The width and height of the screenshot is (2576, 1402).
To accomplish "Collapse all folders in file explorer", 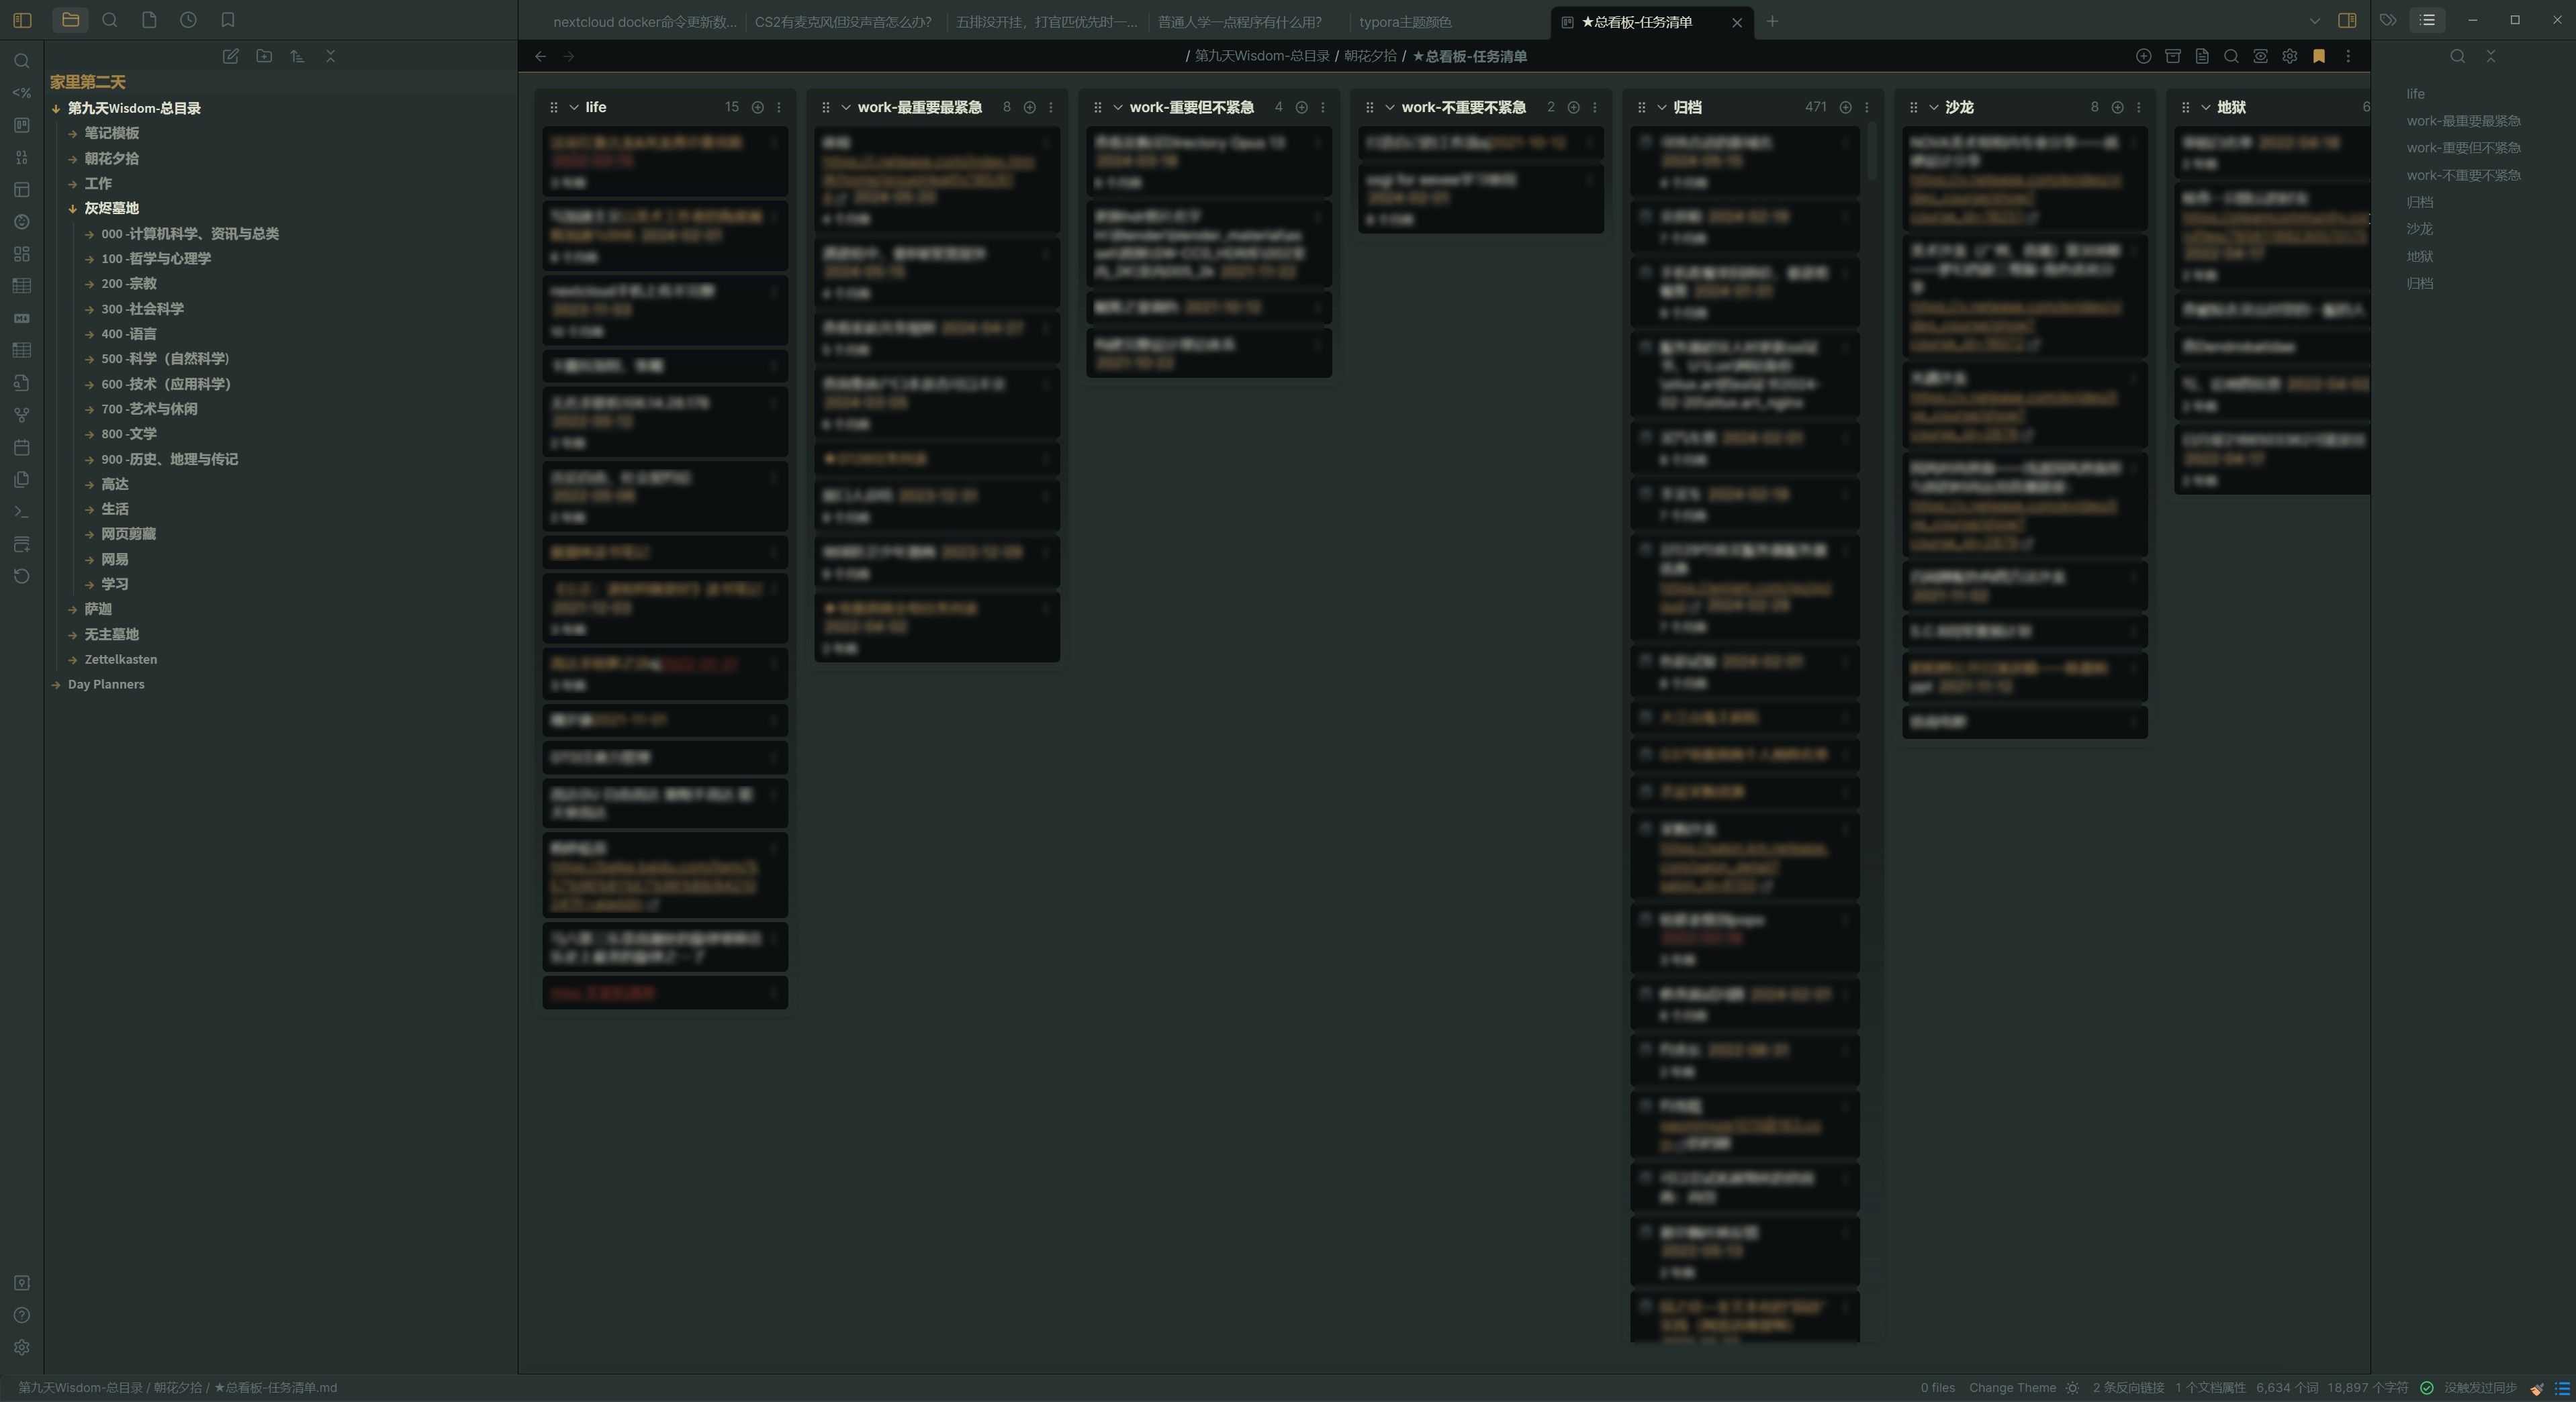I will click(x=330, y=57).
